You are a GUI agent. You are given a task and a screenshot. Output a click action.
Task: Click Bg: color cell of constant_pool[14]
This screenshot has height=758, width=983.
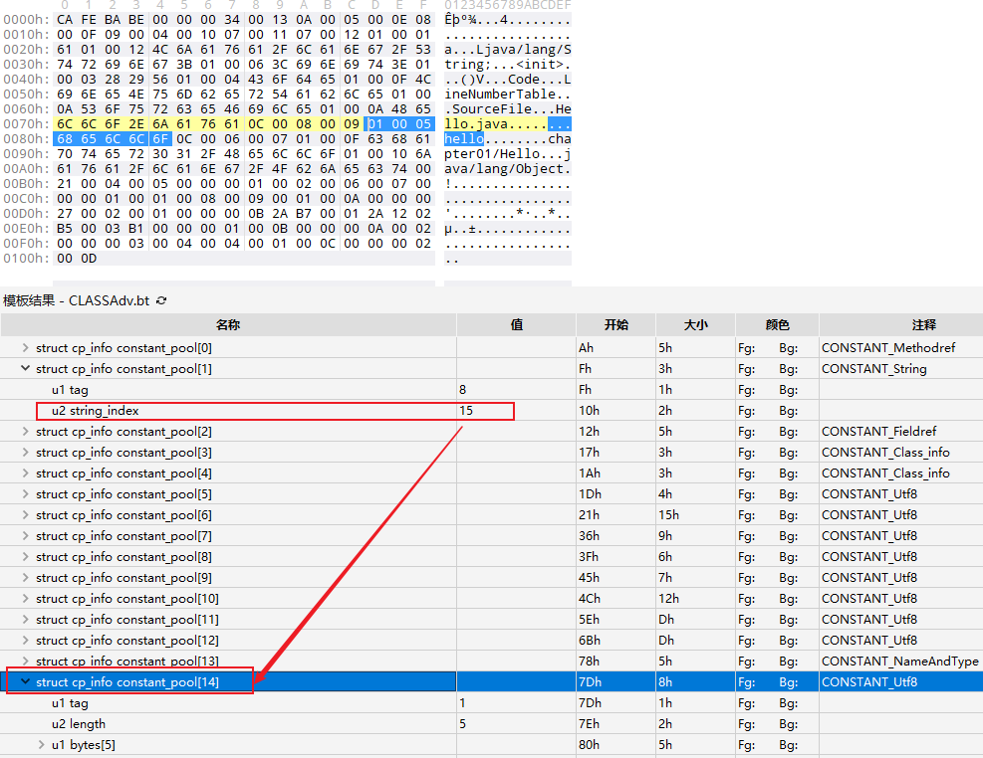tap(789, 682)
